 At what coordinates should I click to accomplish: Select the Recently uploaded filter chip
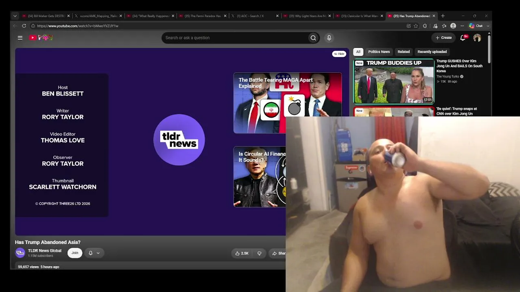[432, 52]
